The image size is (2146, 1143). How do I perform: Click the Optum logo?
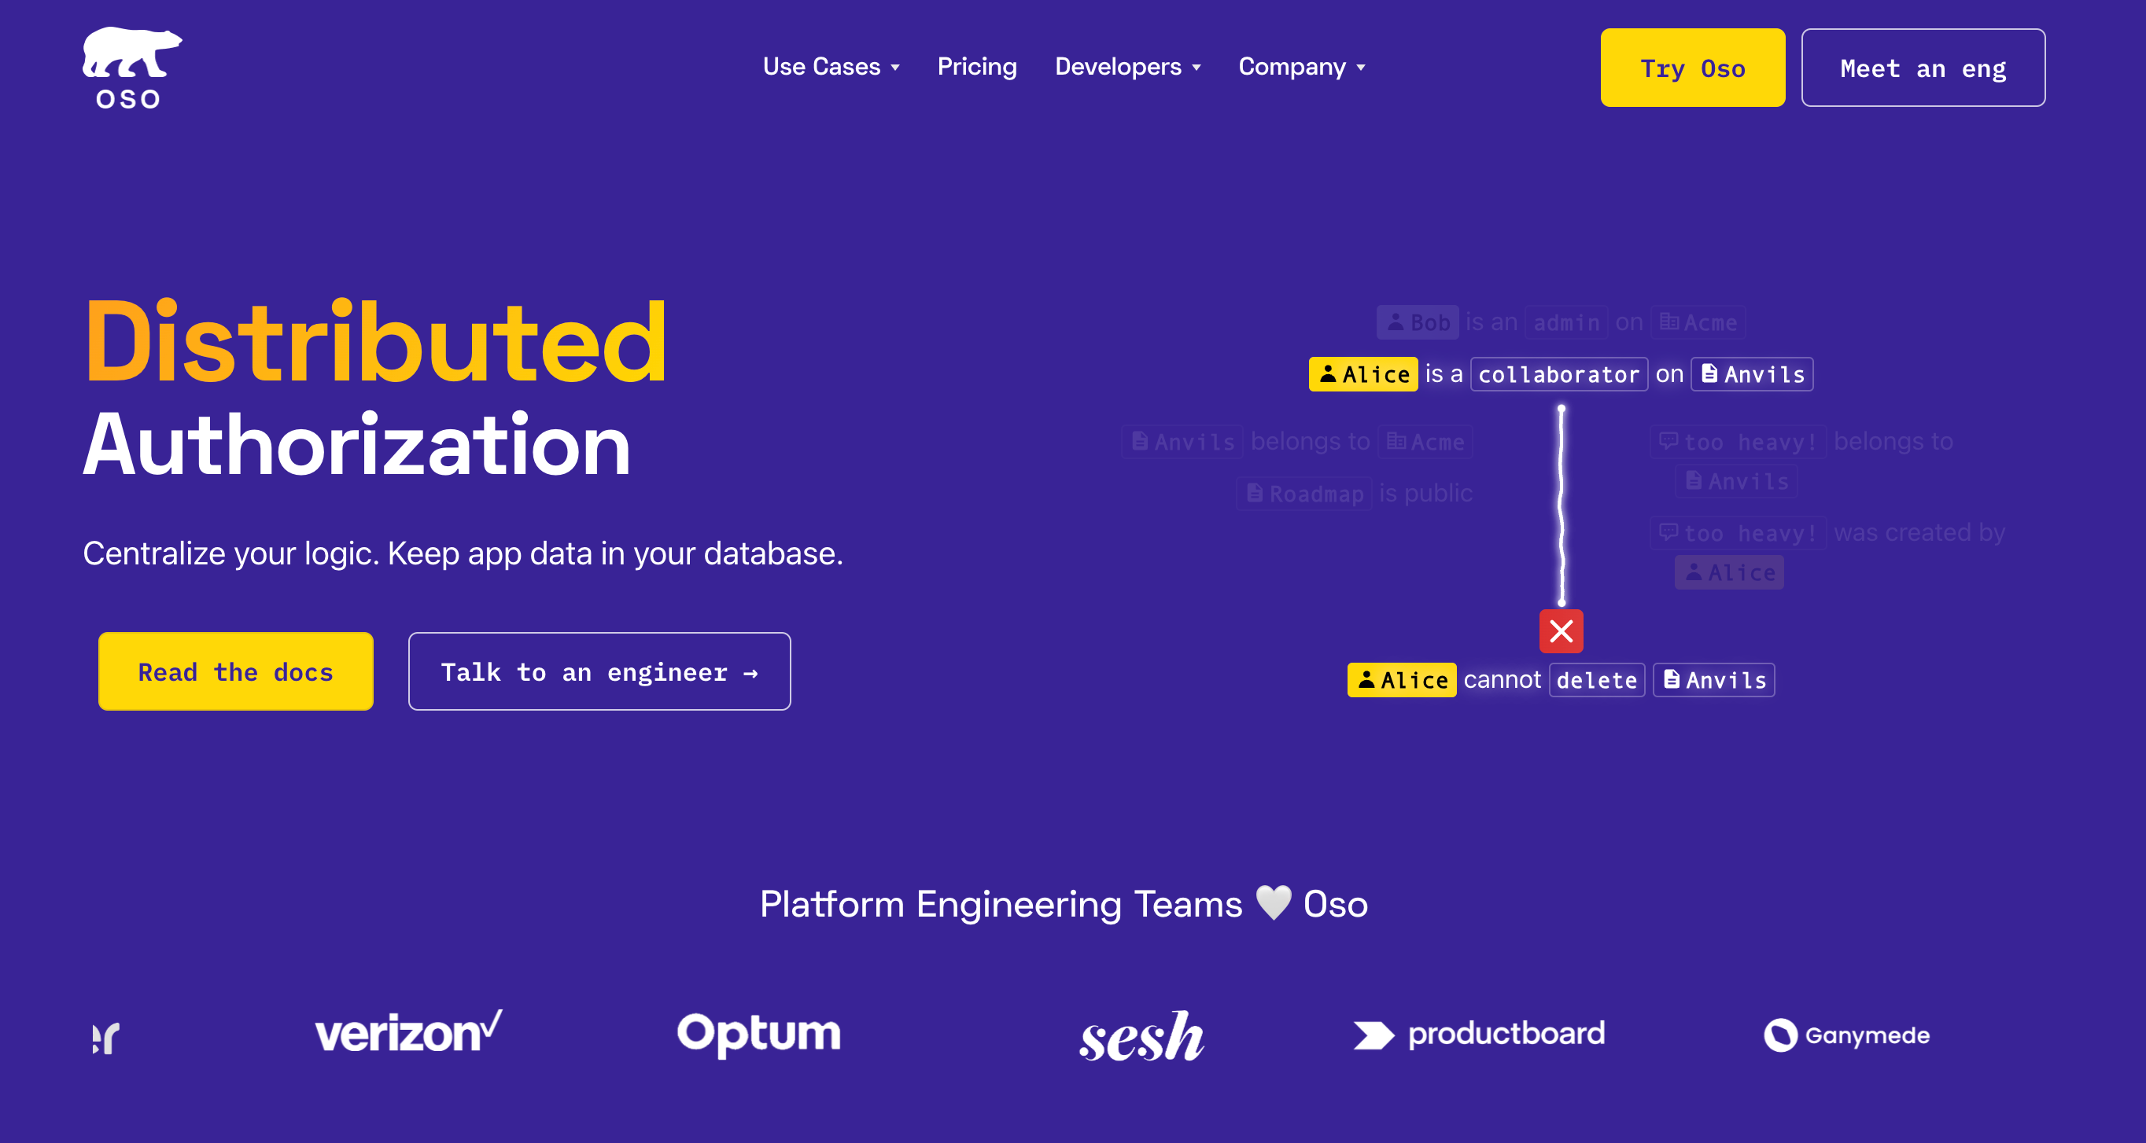(758, 1034)
